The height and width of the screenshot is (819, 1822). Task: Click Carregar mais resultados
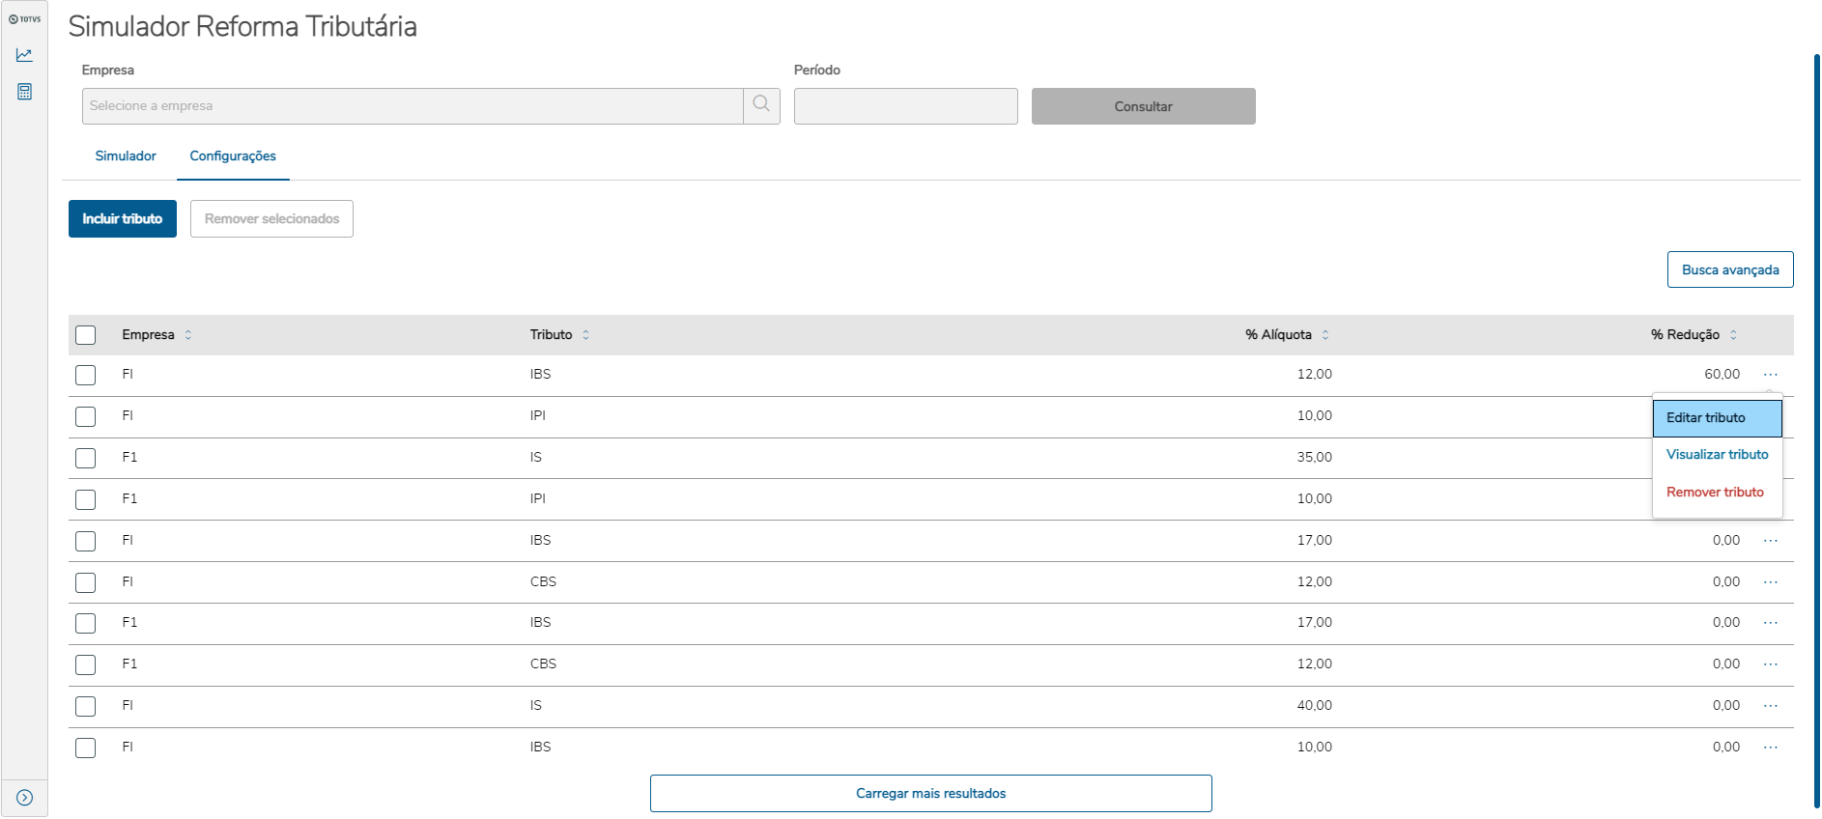coord(930,794)
